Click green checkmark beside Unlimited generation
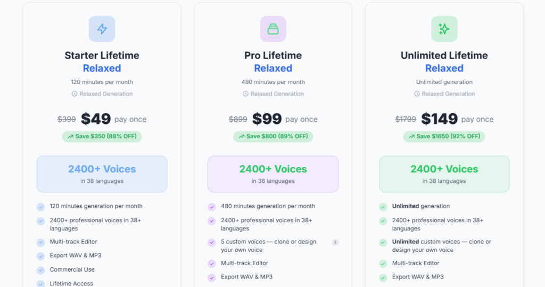 [x=383, y=207]
